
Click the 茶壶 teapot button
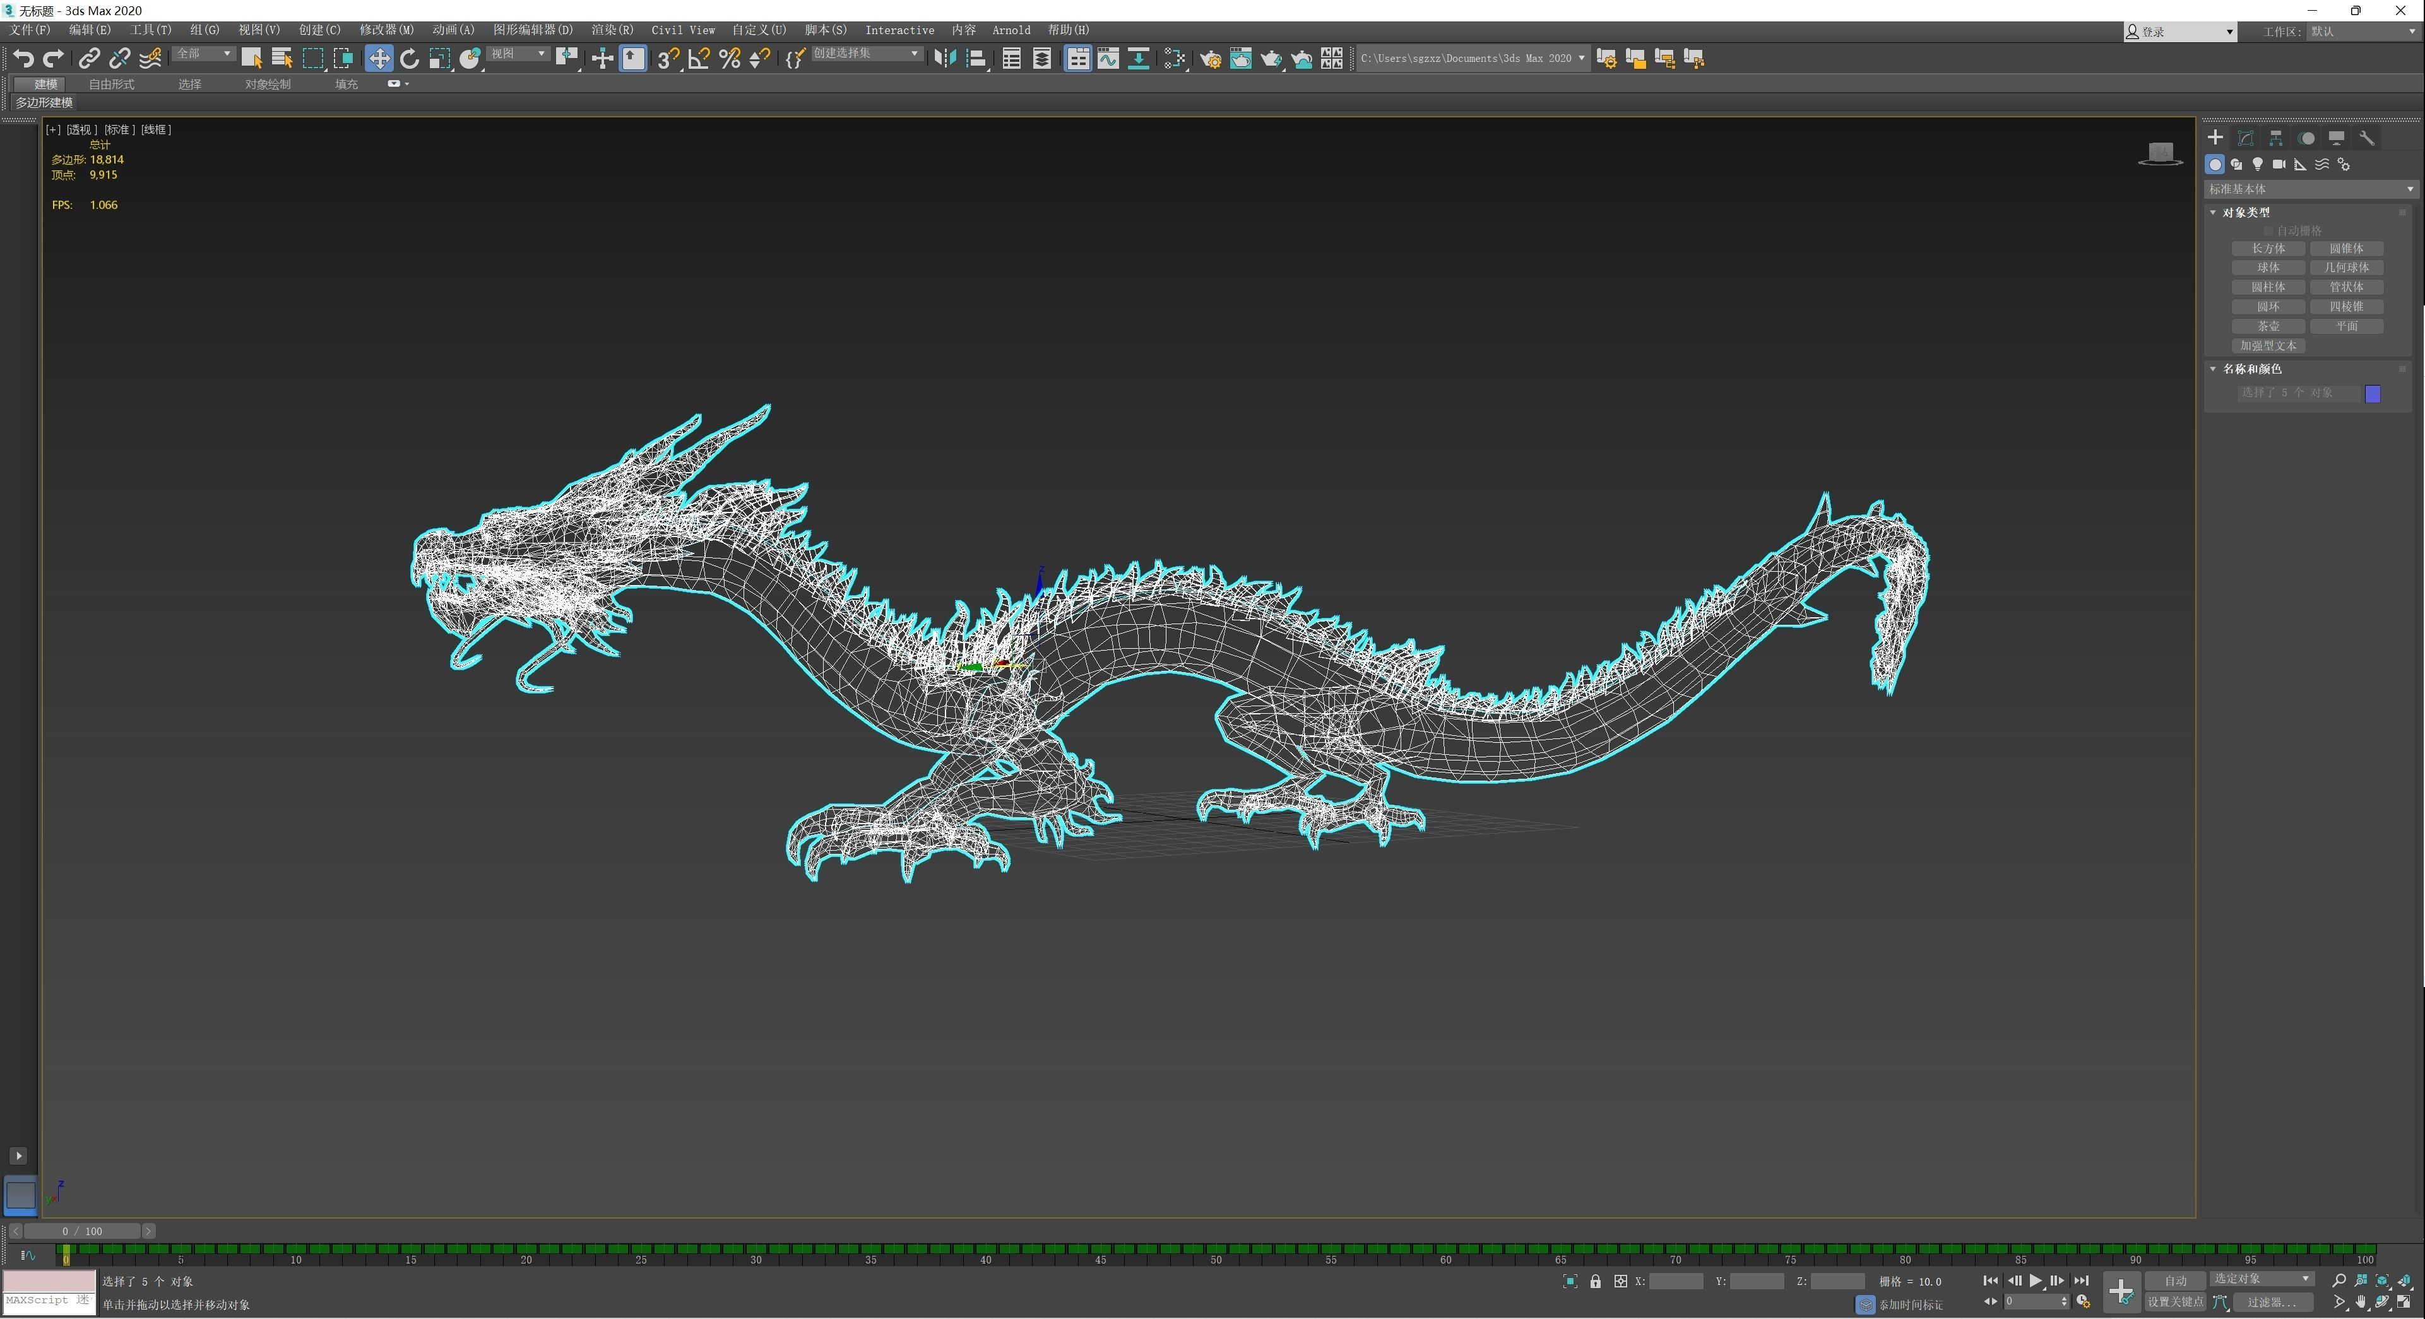click(2268, 327)
